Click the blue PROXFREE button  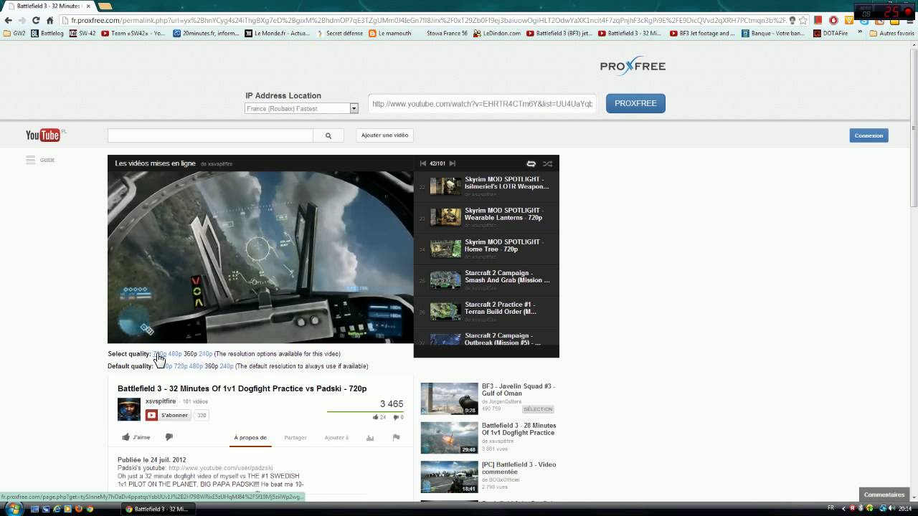pos(635,103)
